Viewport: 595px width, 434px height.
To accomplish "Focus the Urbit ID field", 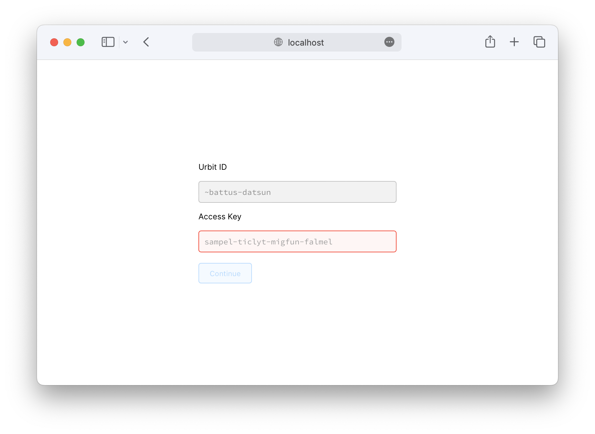I will [x=297, y=192].
